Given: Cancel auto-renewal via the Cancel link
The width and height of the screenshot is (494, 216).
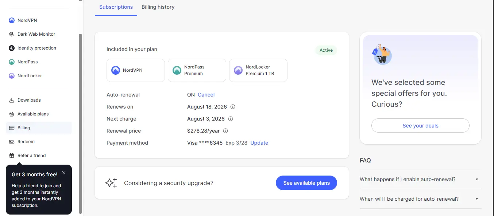Looking at the screenshot, I should tap(206, 95).
